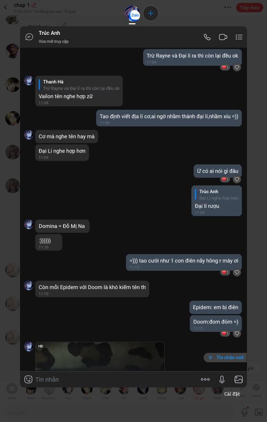267x422 pixels.
Task: Open the three-dot more options in message bar
Action: coord(205,379)
